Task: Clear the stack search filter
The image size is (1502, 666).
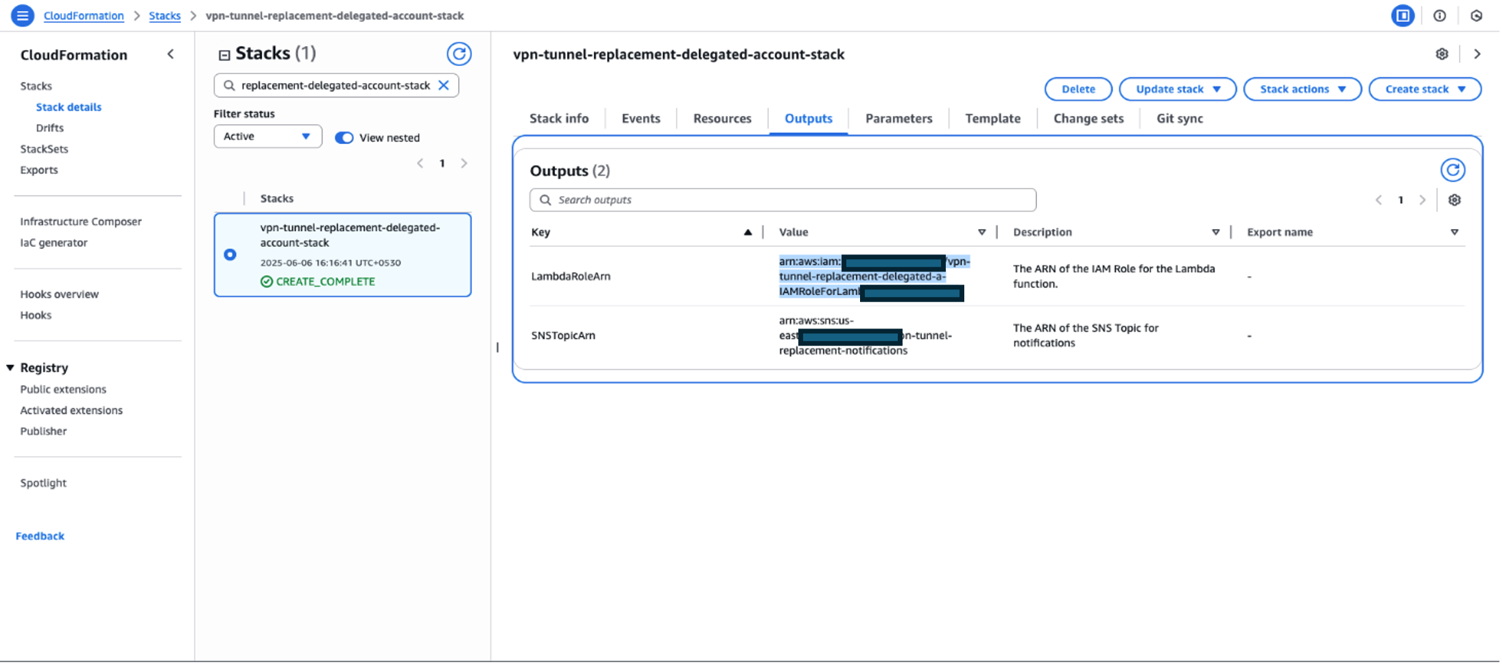Action: tap(444, 85)
